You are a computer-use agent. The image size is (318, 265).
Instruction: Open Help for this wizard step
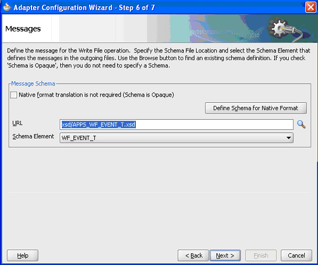(23, 256)
